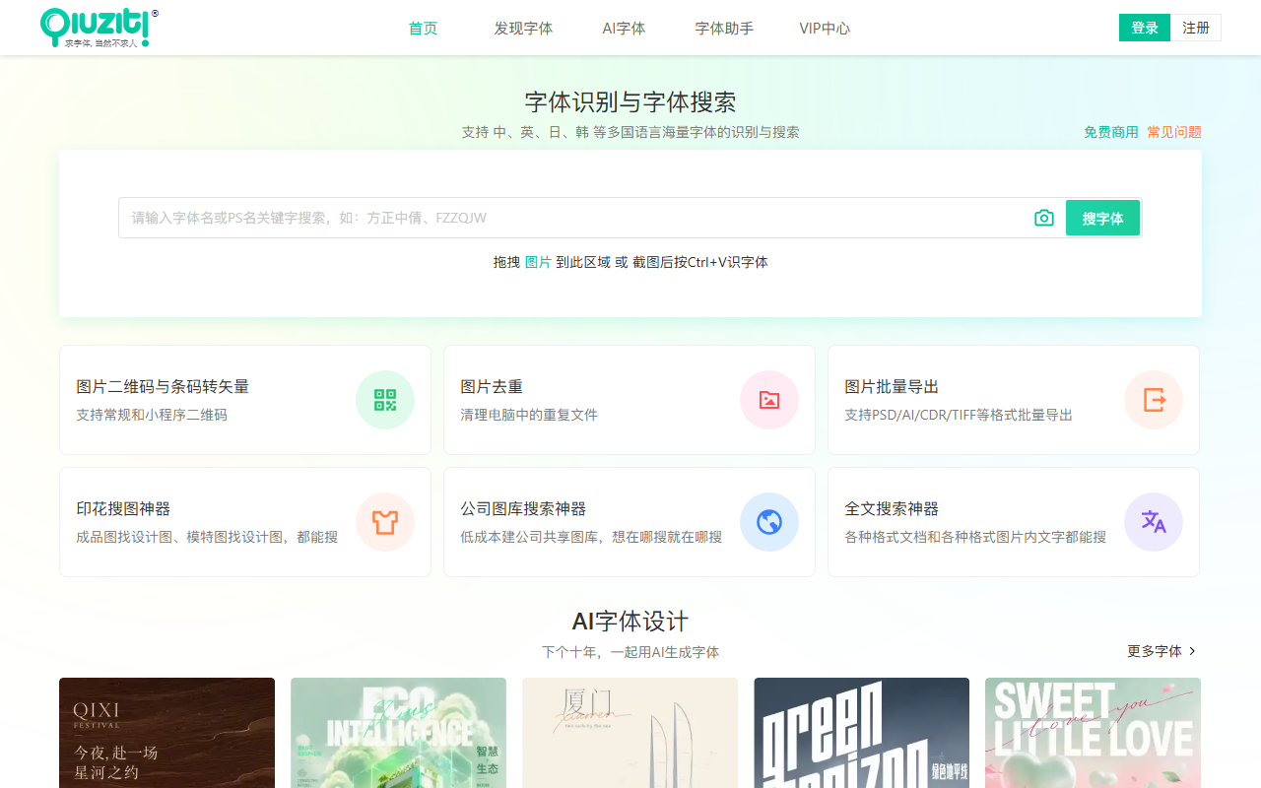Open the 更多字体 link
The image size is (1261, 788).
tap(1155, 651)
